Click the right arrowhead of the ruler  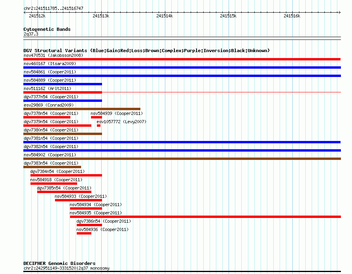click(x=339, y=12)
